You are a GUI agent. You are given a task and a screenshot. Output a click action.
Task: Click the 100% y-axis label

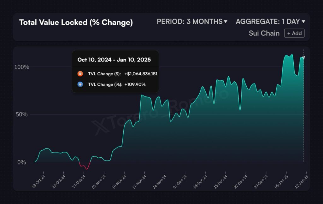(22, 67)
